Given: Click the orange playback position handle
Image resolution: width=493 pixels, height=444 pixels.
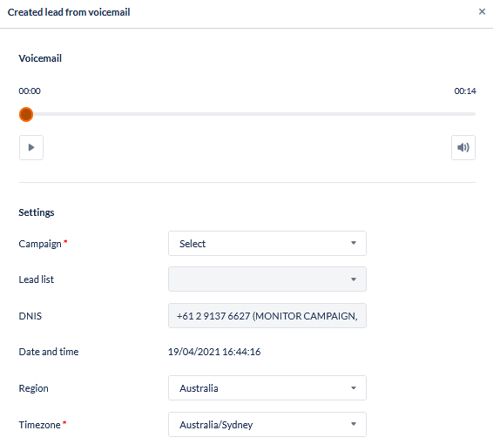Looking at the screenshot, I should pos(26,114).
